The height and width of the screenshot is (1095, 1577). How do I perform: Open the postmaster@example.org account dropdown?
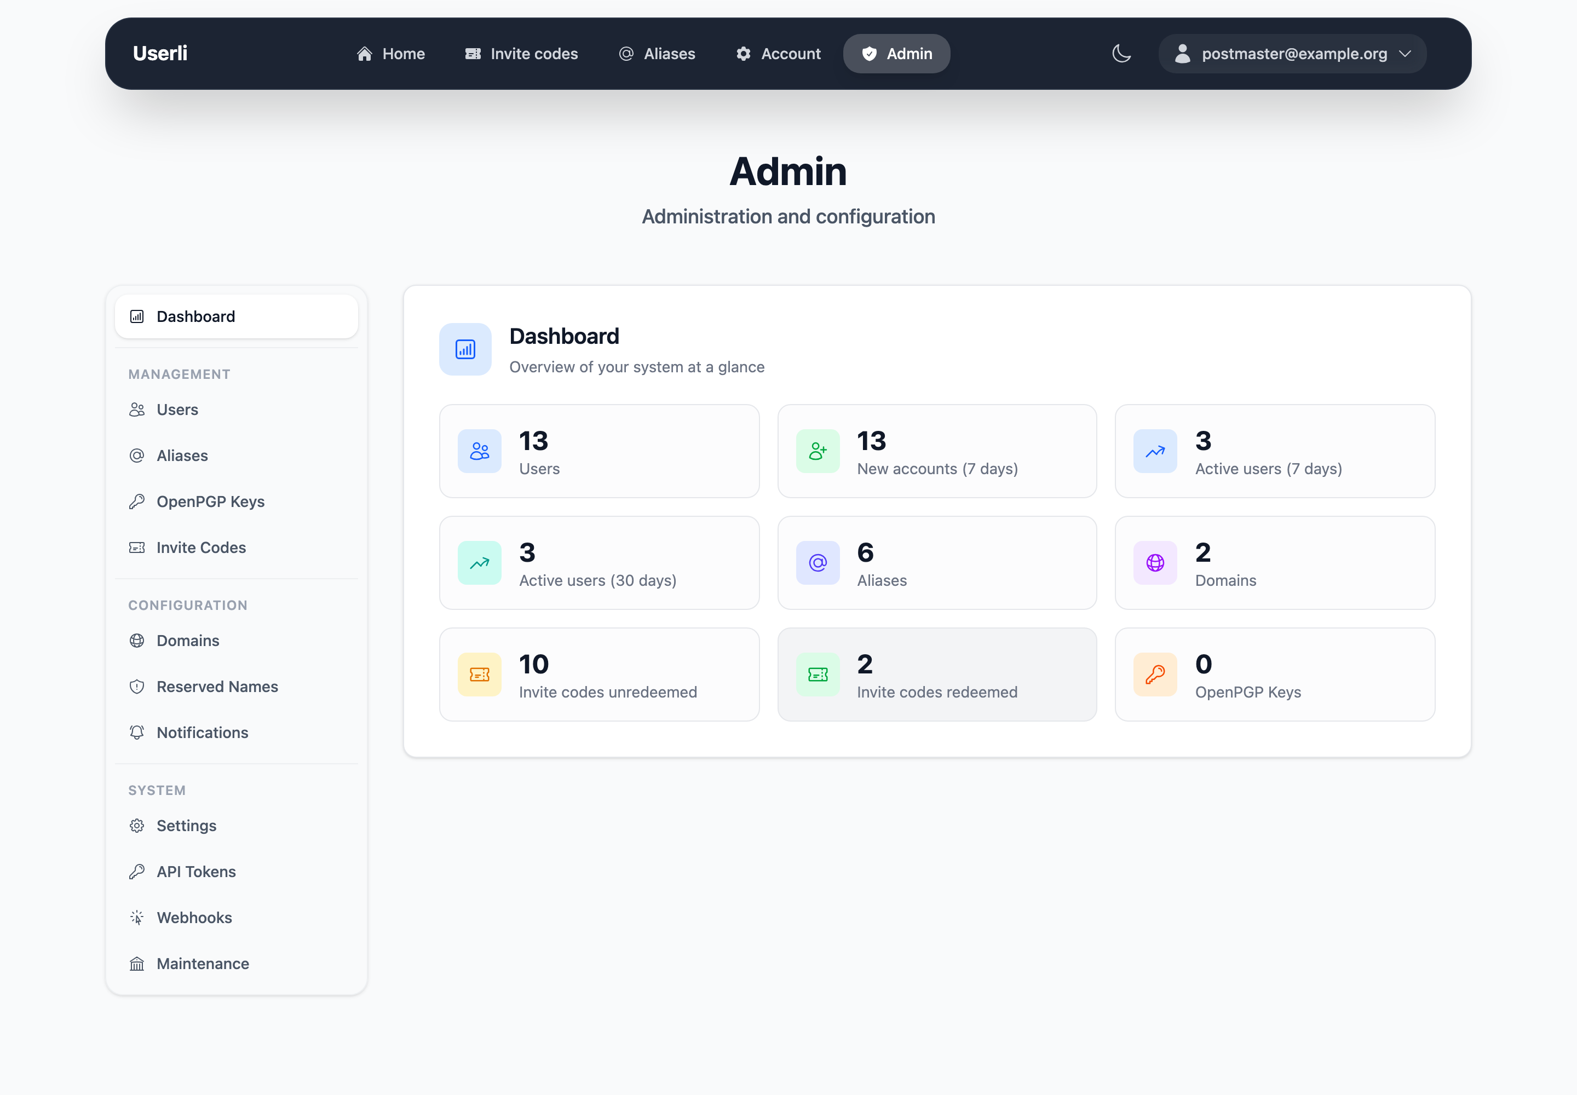click(x=1293, y=54)
